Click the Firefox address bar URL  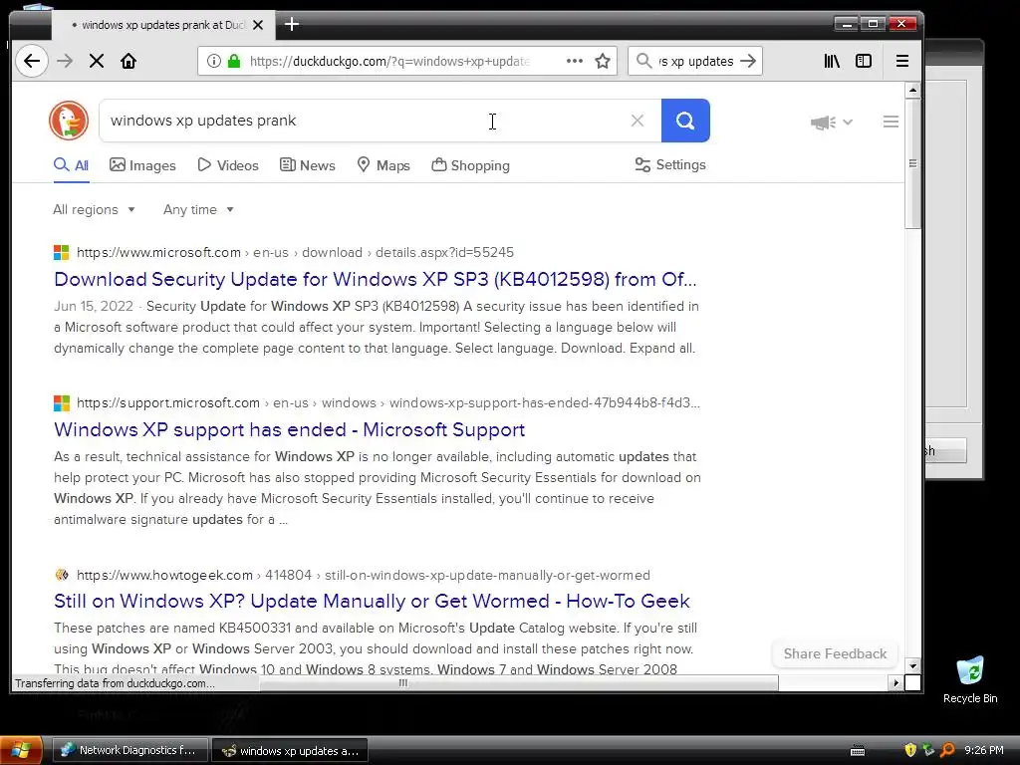[390, 61]
